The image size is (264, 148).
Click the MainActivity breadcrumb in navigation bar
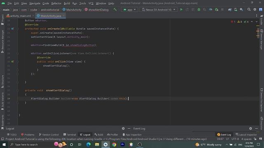point(72,10)
